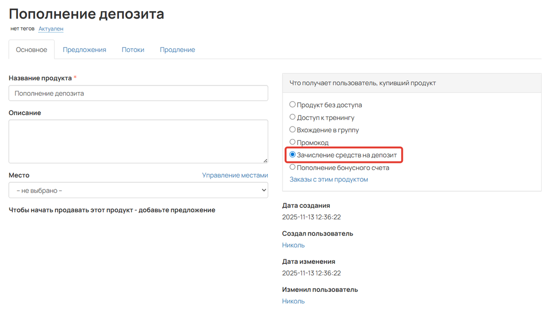Enable Вхождение в группу option

point(292,129)
